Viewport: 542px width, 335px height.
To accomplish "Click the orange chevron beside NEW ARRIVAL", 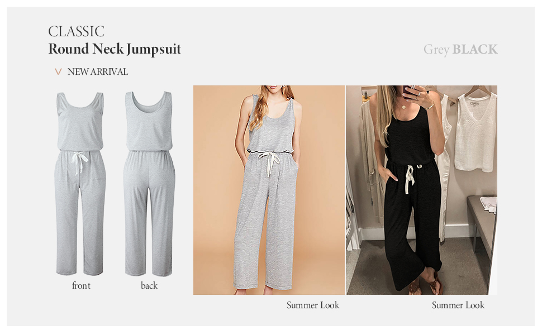I will [58, 71].
